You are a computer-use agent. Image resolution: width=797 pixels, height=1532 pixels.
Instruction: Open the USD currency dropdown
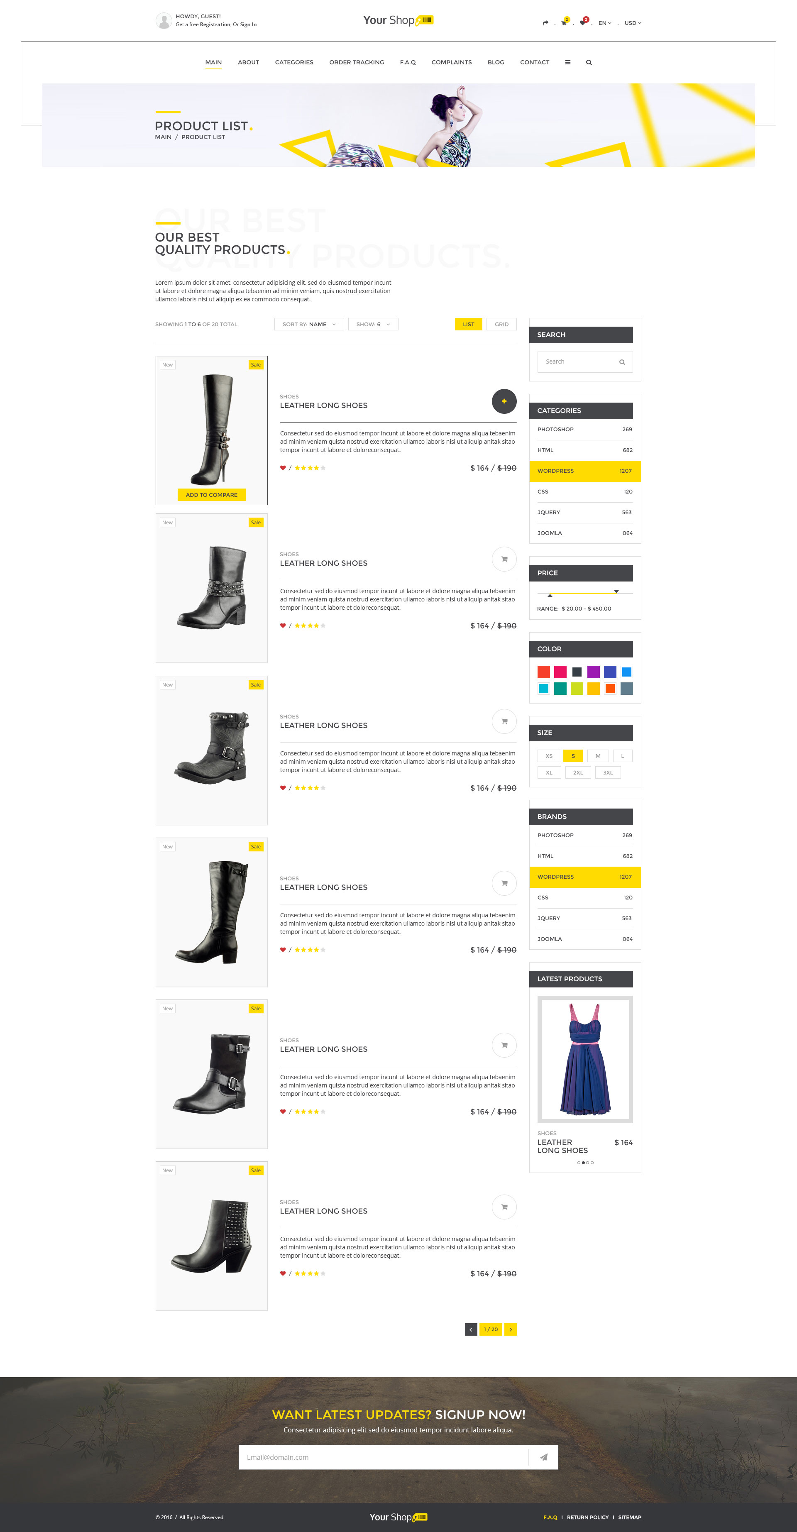coord(633,23)
